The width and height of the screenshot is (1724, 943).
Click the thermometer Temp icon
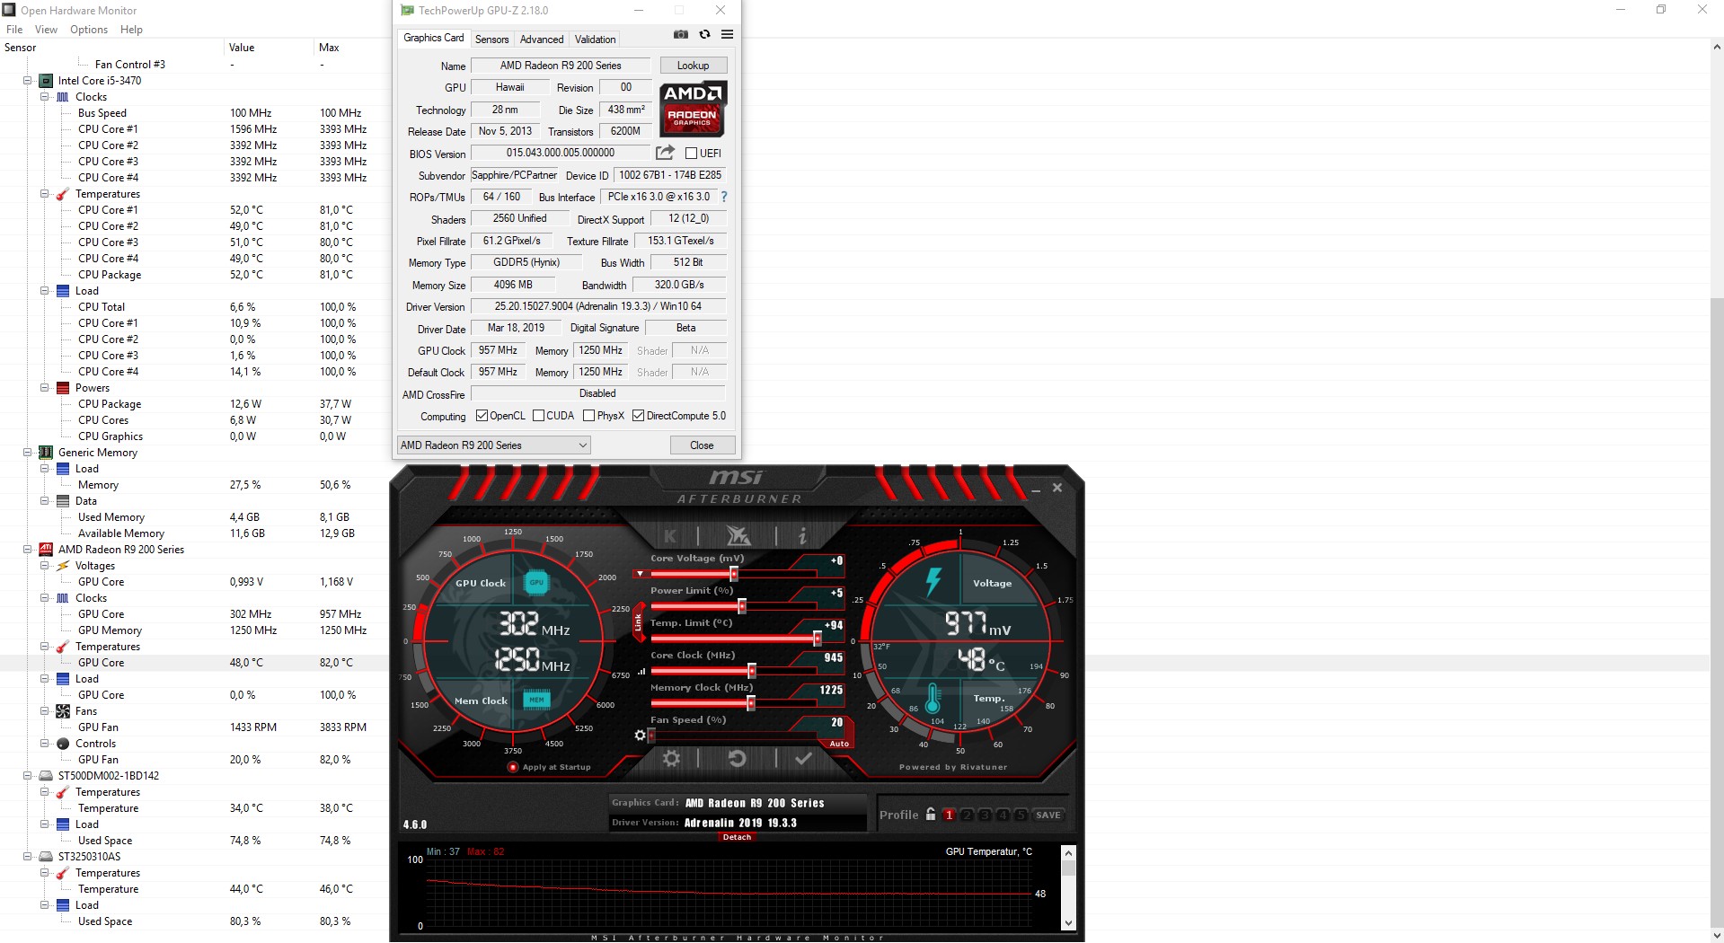pos(933,698)
